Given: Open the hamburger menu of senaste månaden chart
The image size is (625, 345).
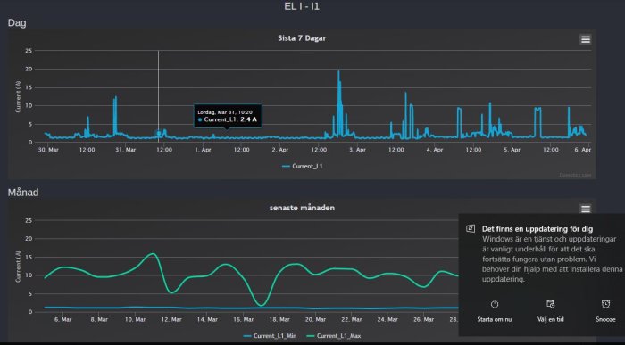Looking at the screenshot, I should click(x=585, y=209).
